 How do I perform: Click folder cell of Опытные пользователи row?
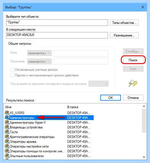pyautogui.click(x=79, y=156)
